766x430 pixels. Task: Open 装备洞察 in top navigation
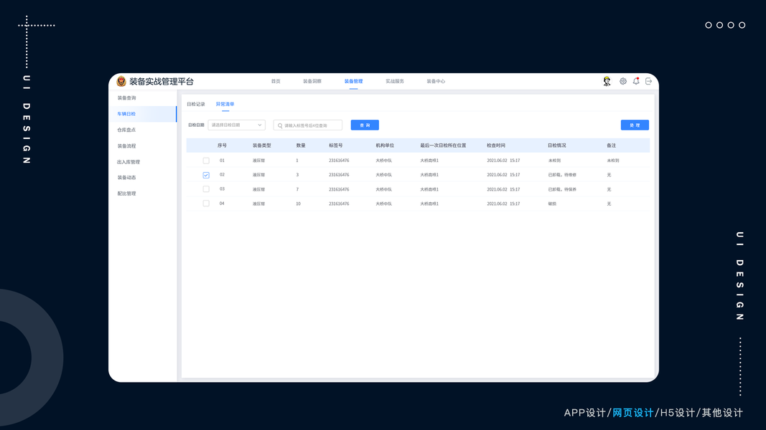[x=312, y=82]
